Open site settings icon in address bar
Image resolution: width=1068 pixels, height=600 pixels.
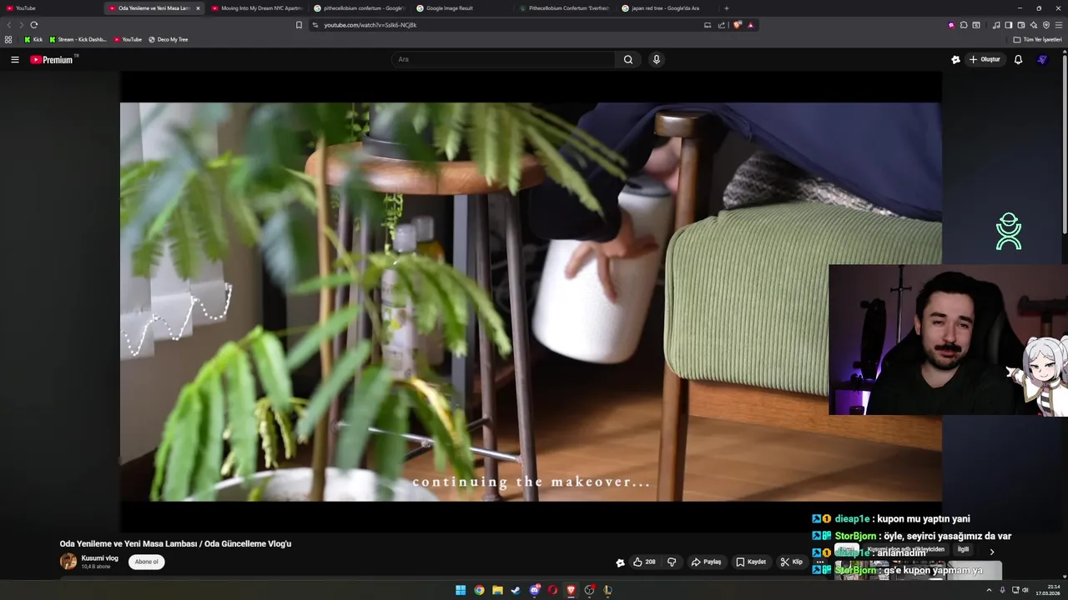(315, 25)
